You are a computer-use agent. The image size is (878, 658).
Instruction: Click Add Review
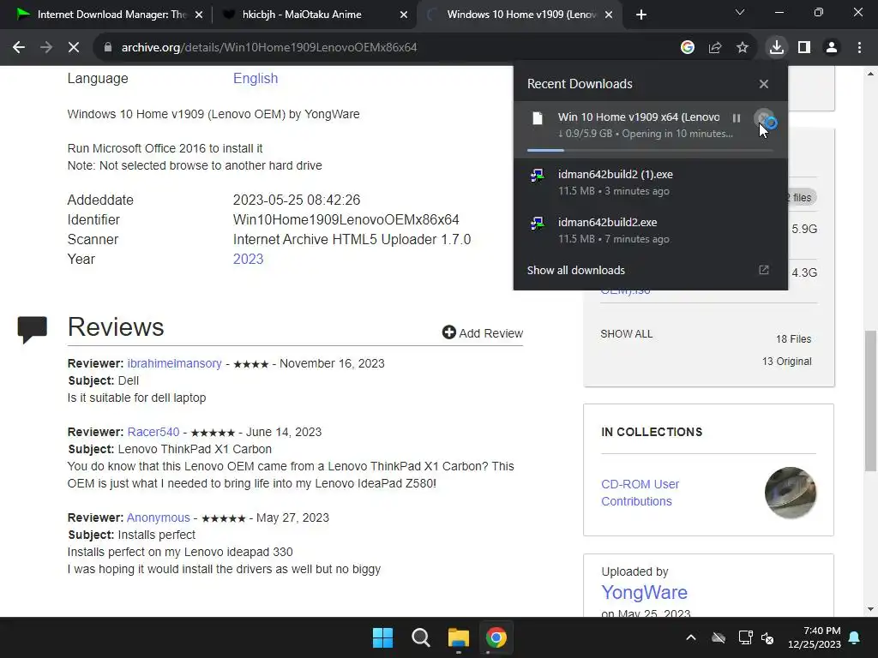tap(482, 333)
